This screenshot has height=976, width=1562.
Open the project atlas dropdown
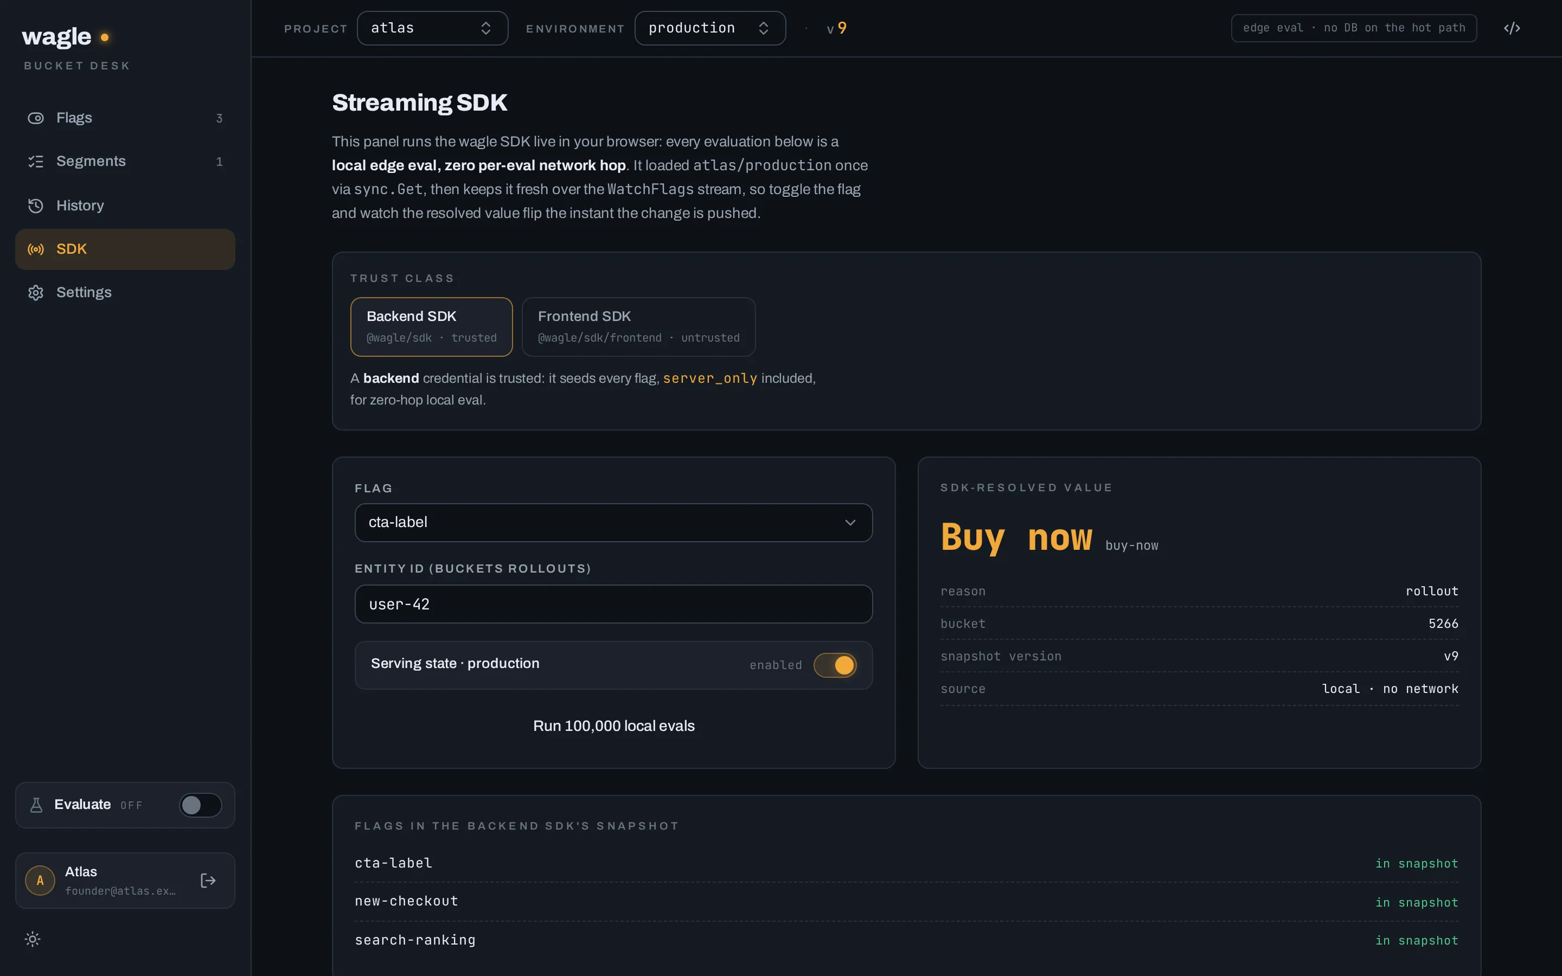click(x=432, y=28)
